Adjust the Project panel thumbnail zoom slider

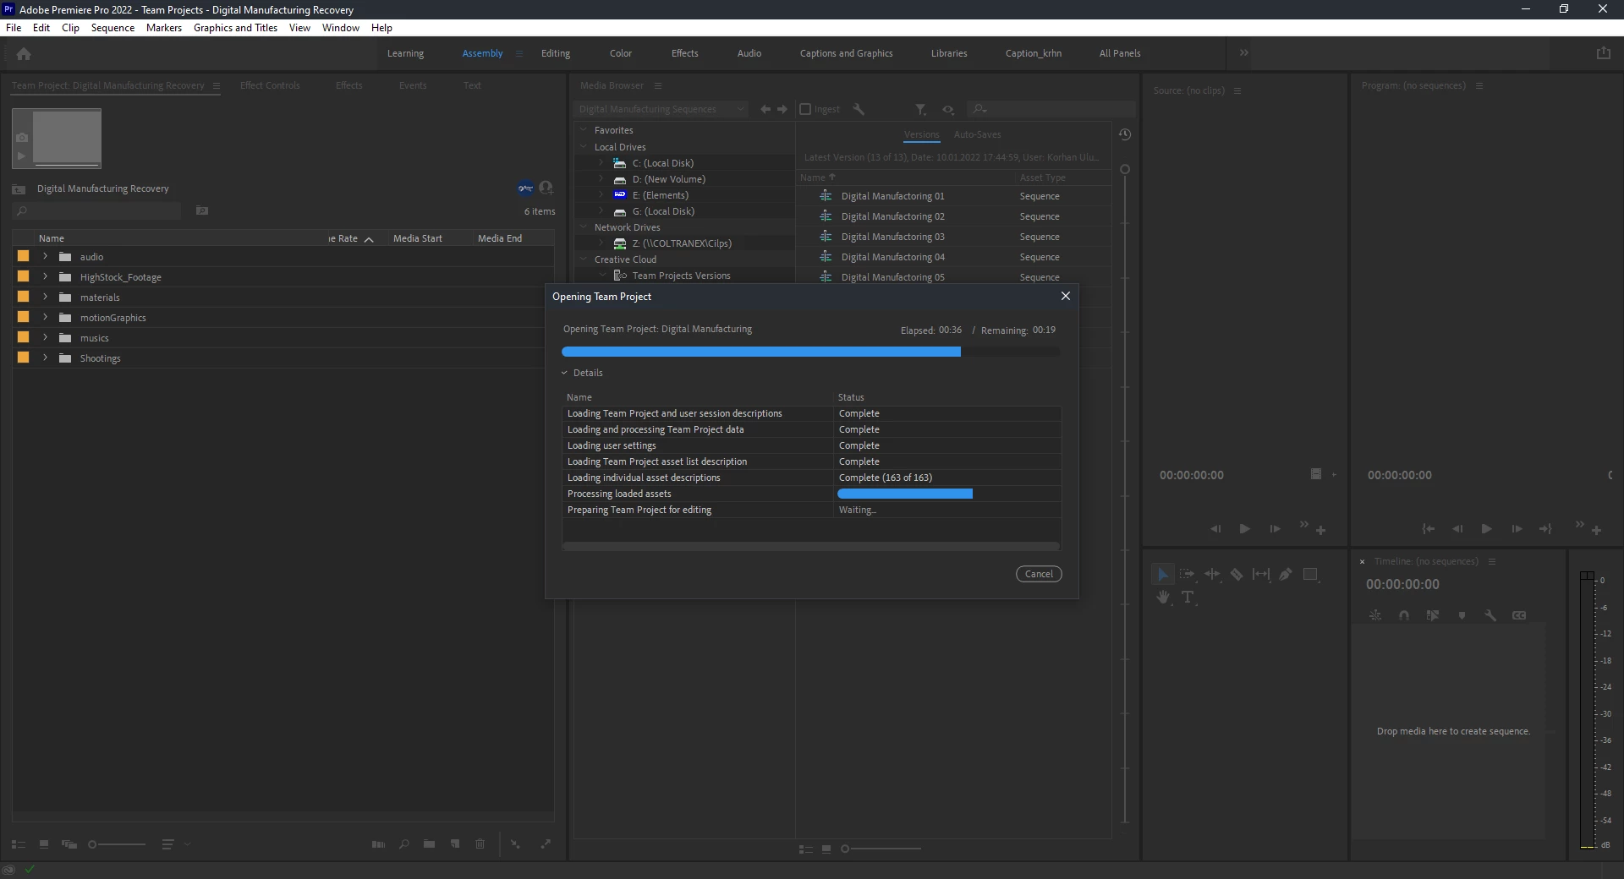tap(117, 844)
